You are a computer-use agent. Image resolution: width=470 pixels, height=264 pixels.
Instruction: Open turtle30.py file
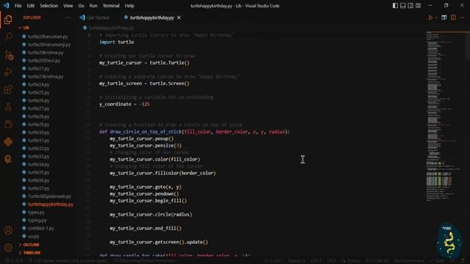click(39, 133)
